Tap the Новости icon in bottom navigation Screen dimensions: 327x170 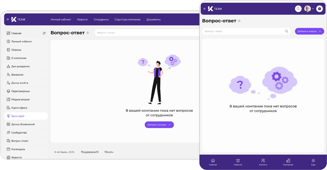[238, 160]
